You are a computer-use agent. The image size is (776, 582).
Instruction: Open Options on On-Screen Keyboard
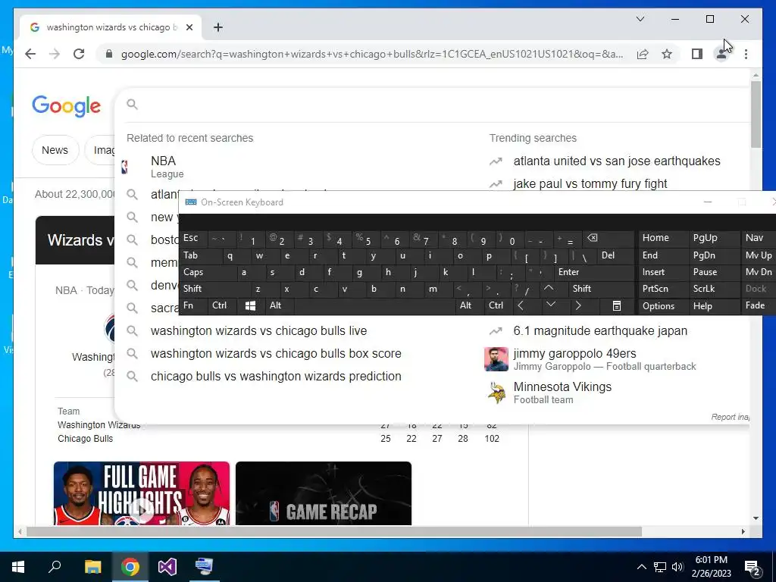point(662,306)
